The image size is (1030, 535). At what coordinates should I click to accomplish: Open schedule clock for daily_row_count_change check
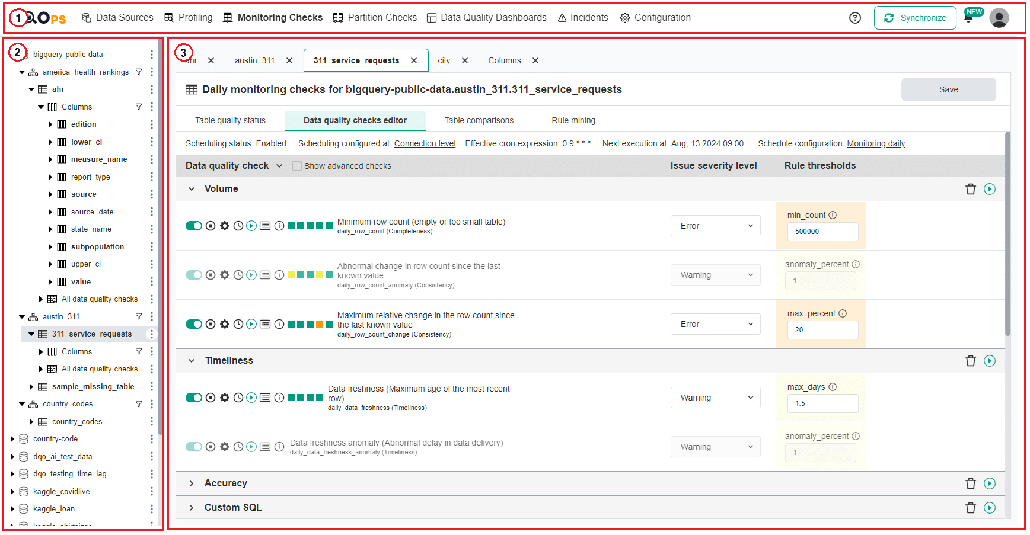pos(238,324)
